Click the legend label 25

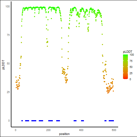[x=131, y=73]
